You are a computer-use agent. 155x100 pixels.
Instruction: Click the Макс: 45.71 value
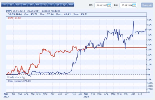(x=63, y=14)
